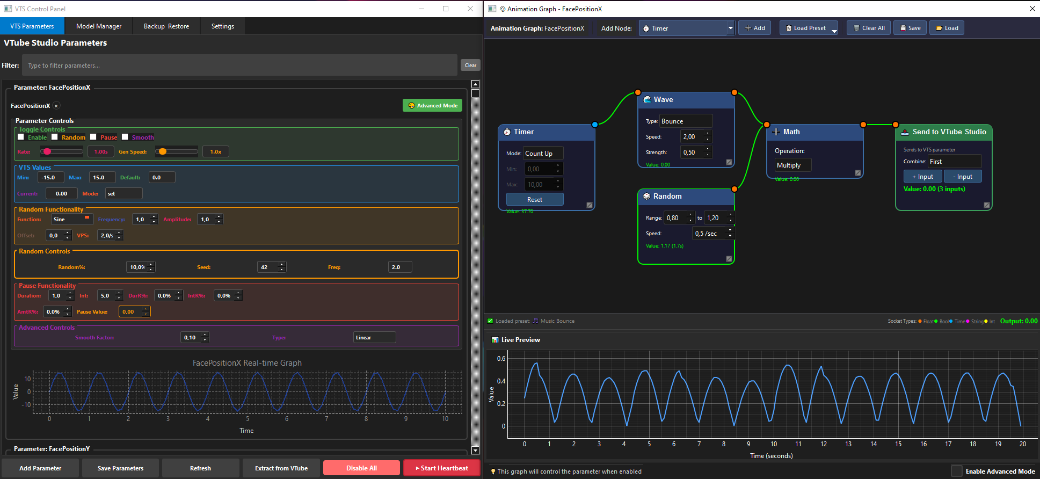Click the Math node plus icon
The image size is (1040, 479).
click(x=776, y=132)
